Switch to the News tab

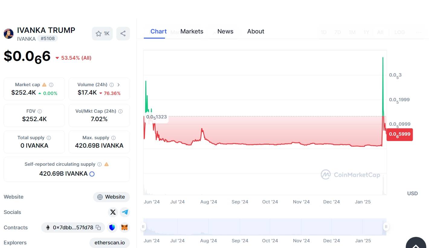[x=225, y=31]
